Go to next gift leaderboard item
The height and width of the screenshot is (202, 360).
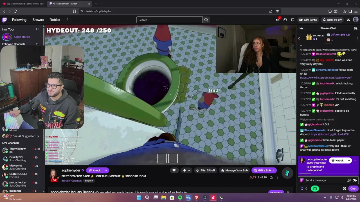[357, 38]
